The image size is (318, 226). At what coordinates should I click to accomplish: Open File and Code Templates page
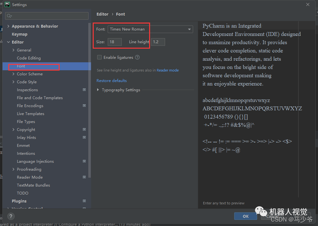(x=40, y=98)
